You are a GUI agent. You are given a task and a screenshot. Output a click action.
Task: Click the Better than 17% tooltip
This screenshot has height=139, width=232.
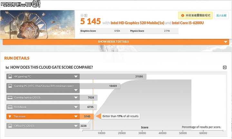[120, 116]
